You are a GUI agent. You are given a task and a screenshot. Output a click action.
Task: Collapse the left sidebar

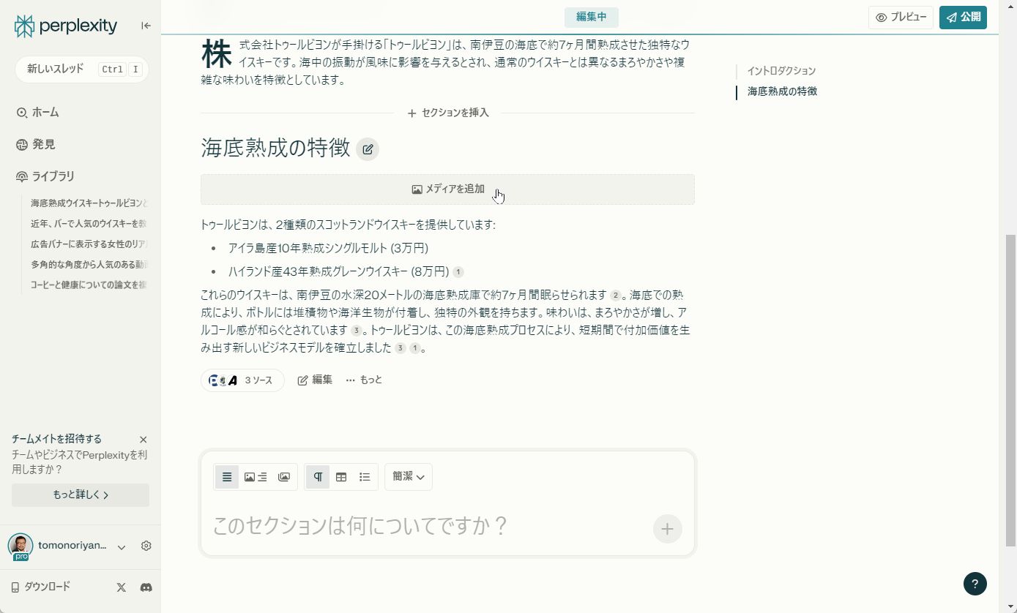tap(146, 25)
